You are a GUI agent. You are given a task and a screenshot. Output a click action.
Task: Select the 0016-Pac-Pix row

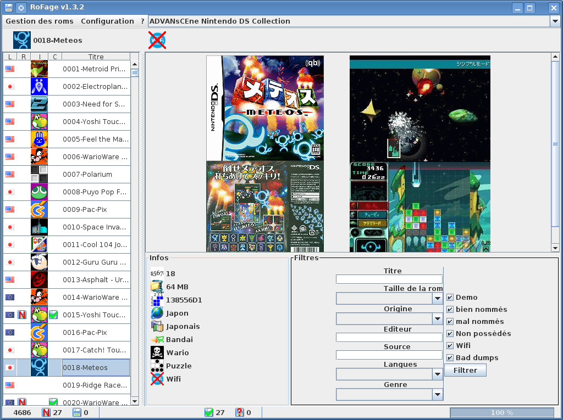(x=67, y=333)
